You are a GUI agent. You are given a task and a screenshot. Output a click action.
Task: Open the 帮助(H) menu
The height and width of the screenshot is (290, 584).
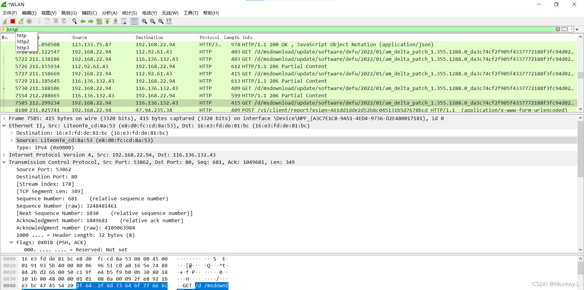pyautogui.click(x=211, y=13)
